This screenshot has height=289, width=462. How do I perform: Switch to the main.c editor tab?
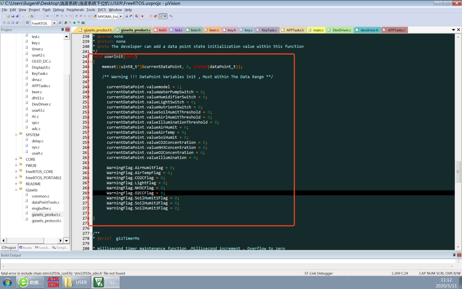316,30
